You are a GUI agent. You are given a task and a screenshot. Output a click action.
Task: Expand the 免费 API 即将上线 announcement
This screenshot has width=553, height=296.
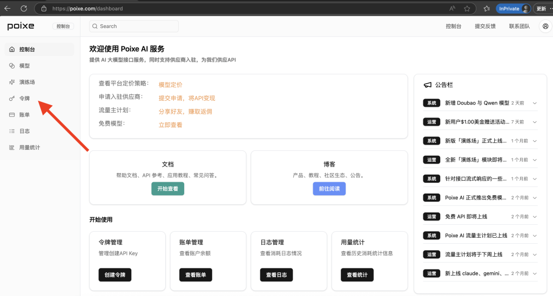coord(535,217)
